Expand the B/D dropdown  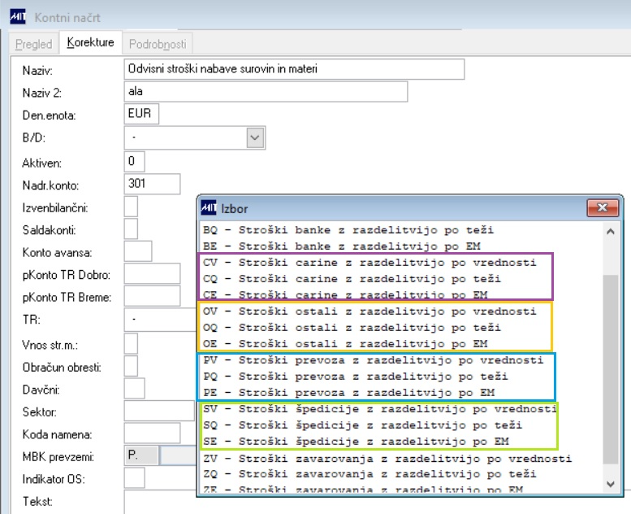[256, 138]
